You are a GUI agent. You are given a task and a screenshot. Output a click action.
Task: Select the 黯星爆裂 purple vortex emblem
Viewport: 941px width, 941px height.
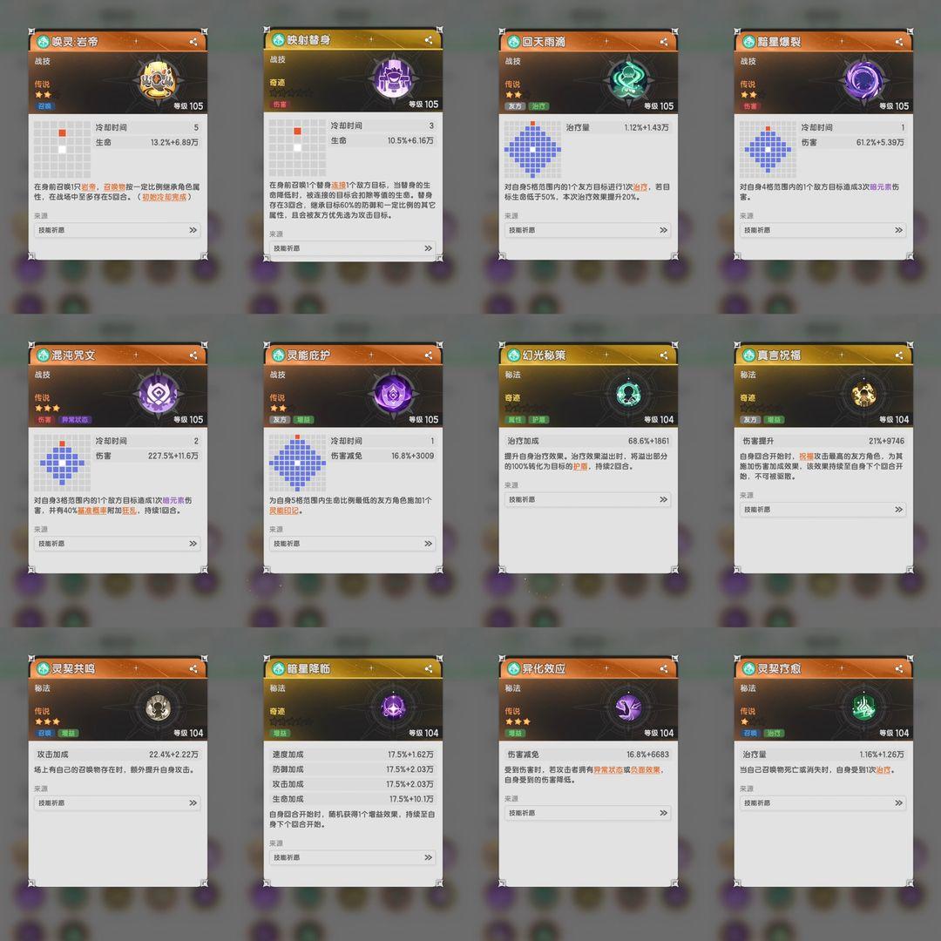pyautogui.click(x=863, y=79)
